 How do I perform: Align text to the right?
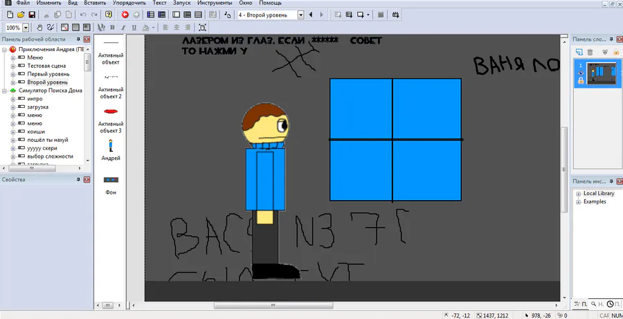(188, 28)
